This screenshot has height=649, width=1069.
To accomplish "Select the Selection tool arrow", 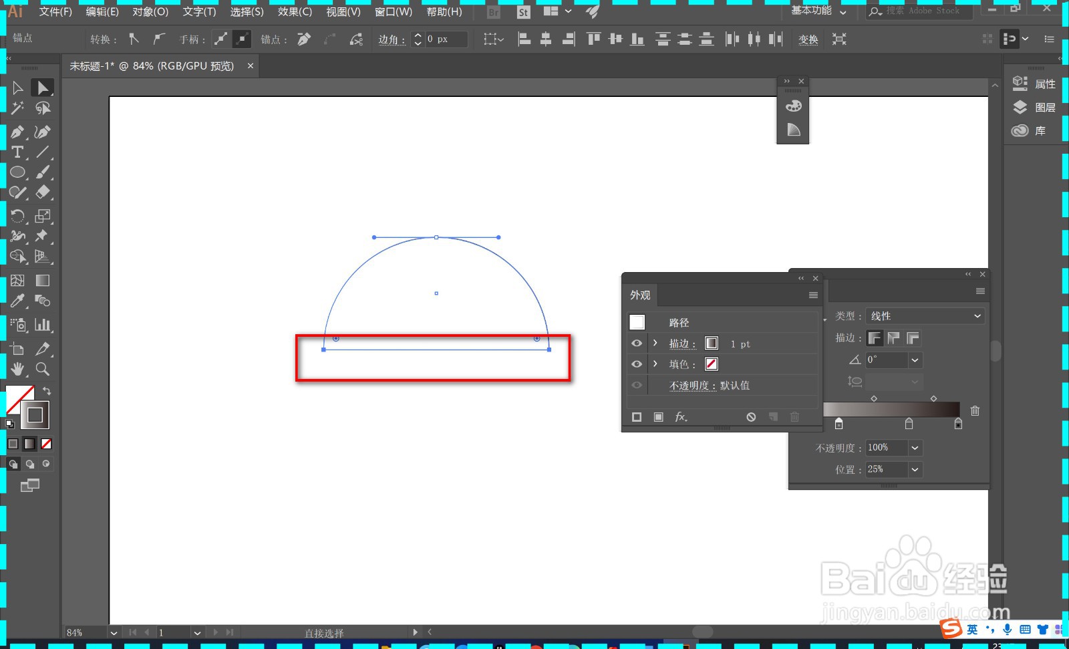I will (18, 88).
